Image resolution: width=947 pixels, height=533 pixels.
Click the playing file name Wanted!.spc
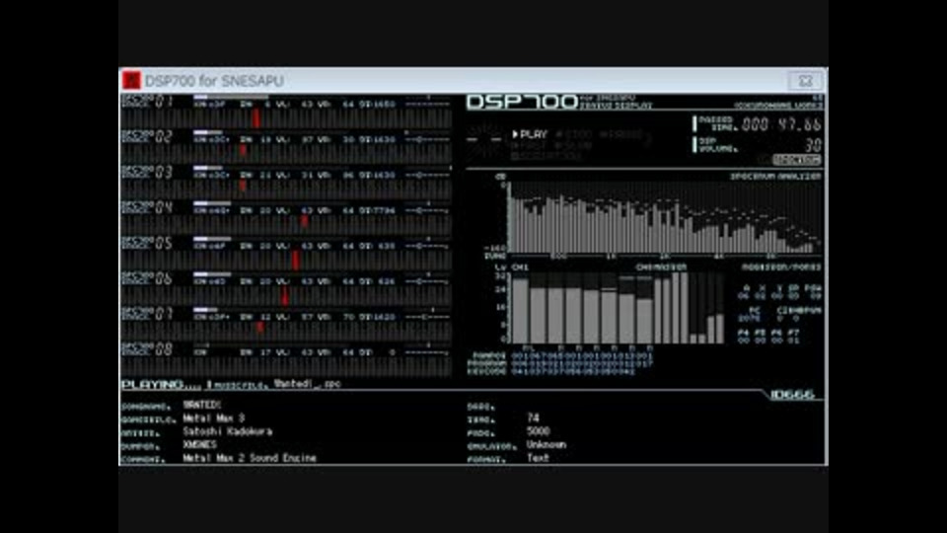(x=307, y=384)
